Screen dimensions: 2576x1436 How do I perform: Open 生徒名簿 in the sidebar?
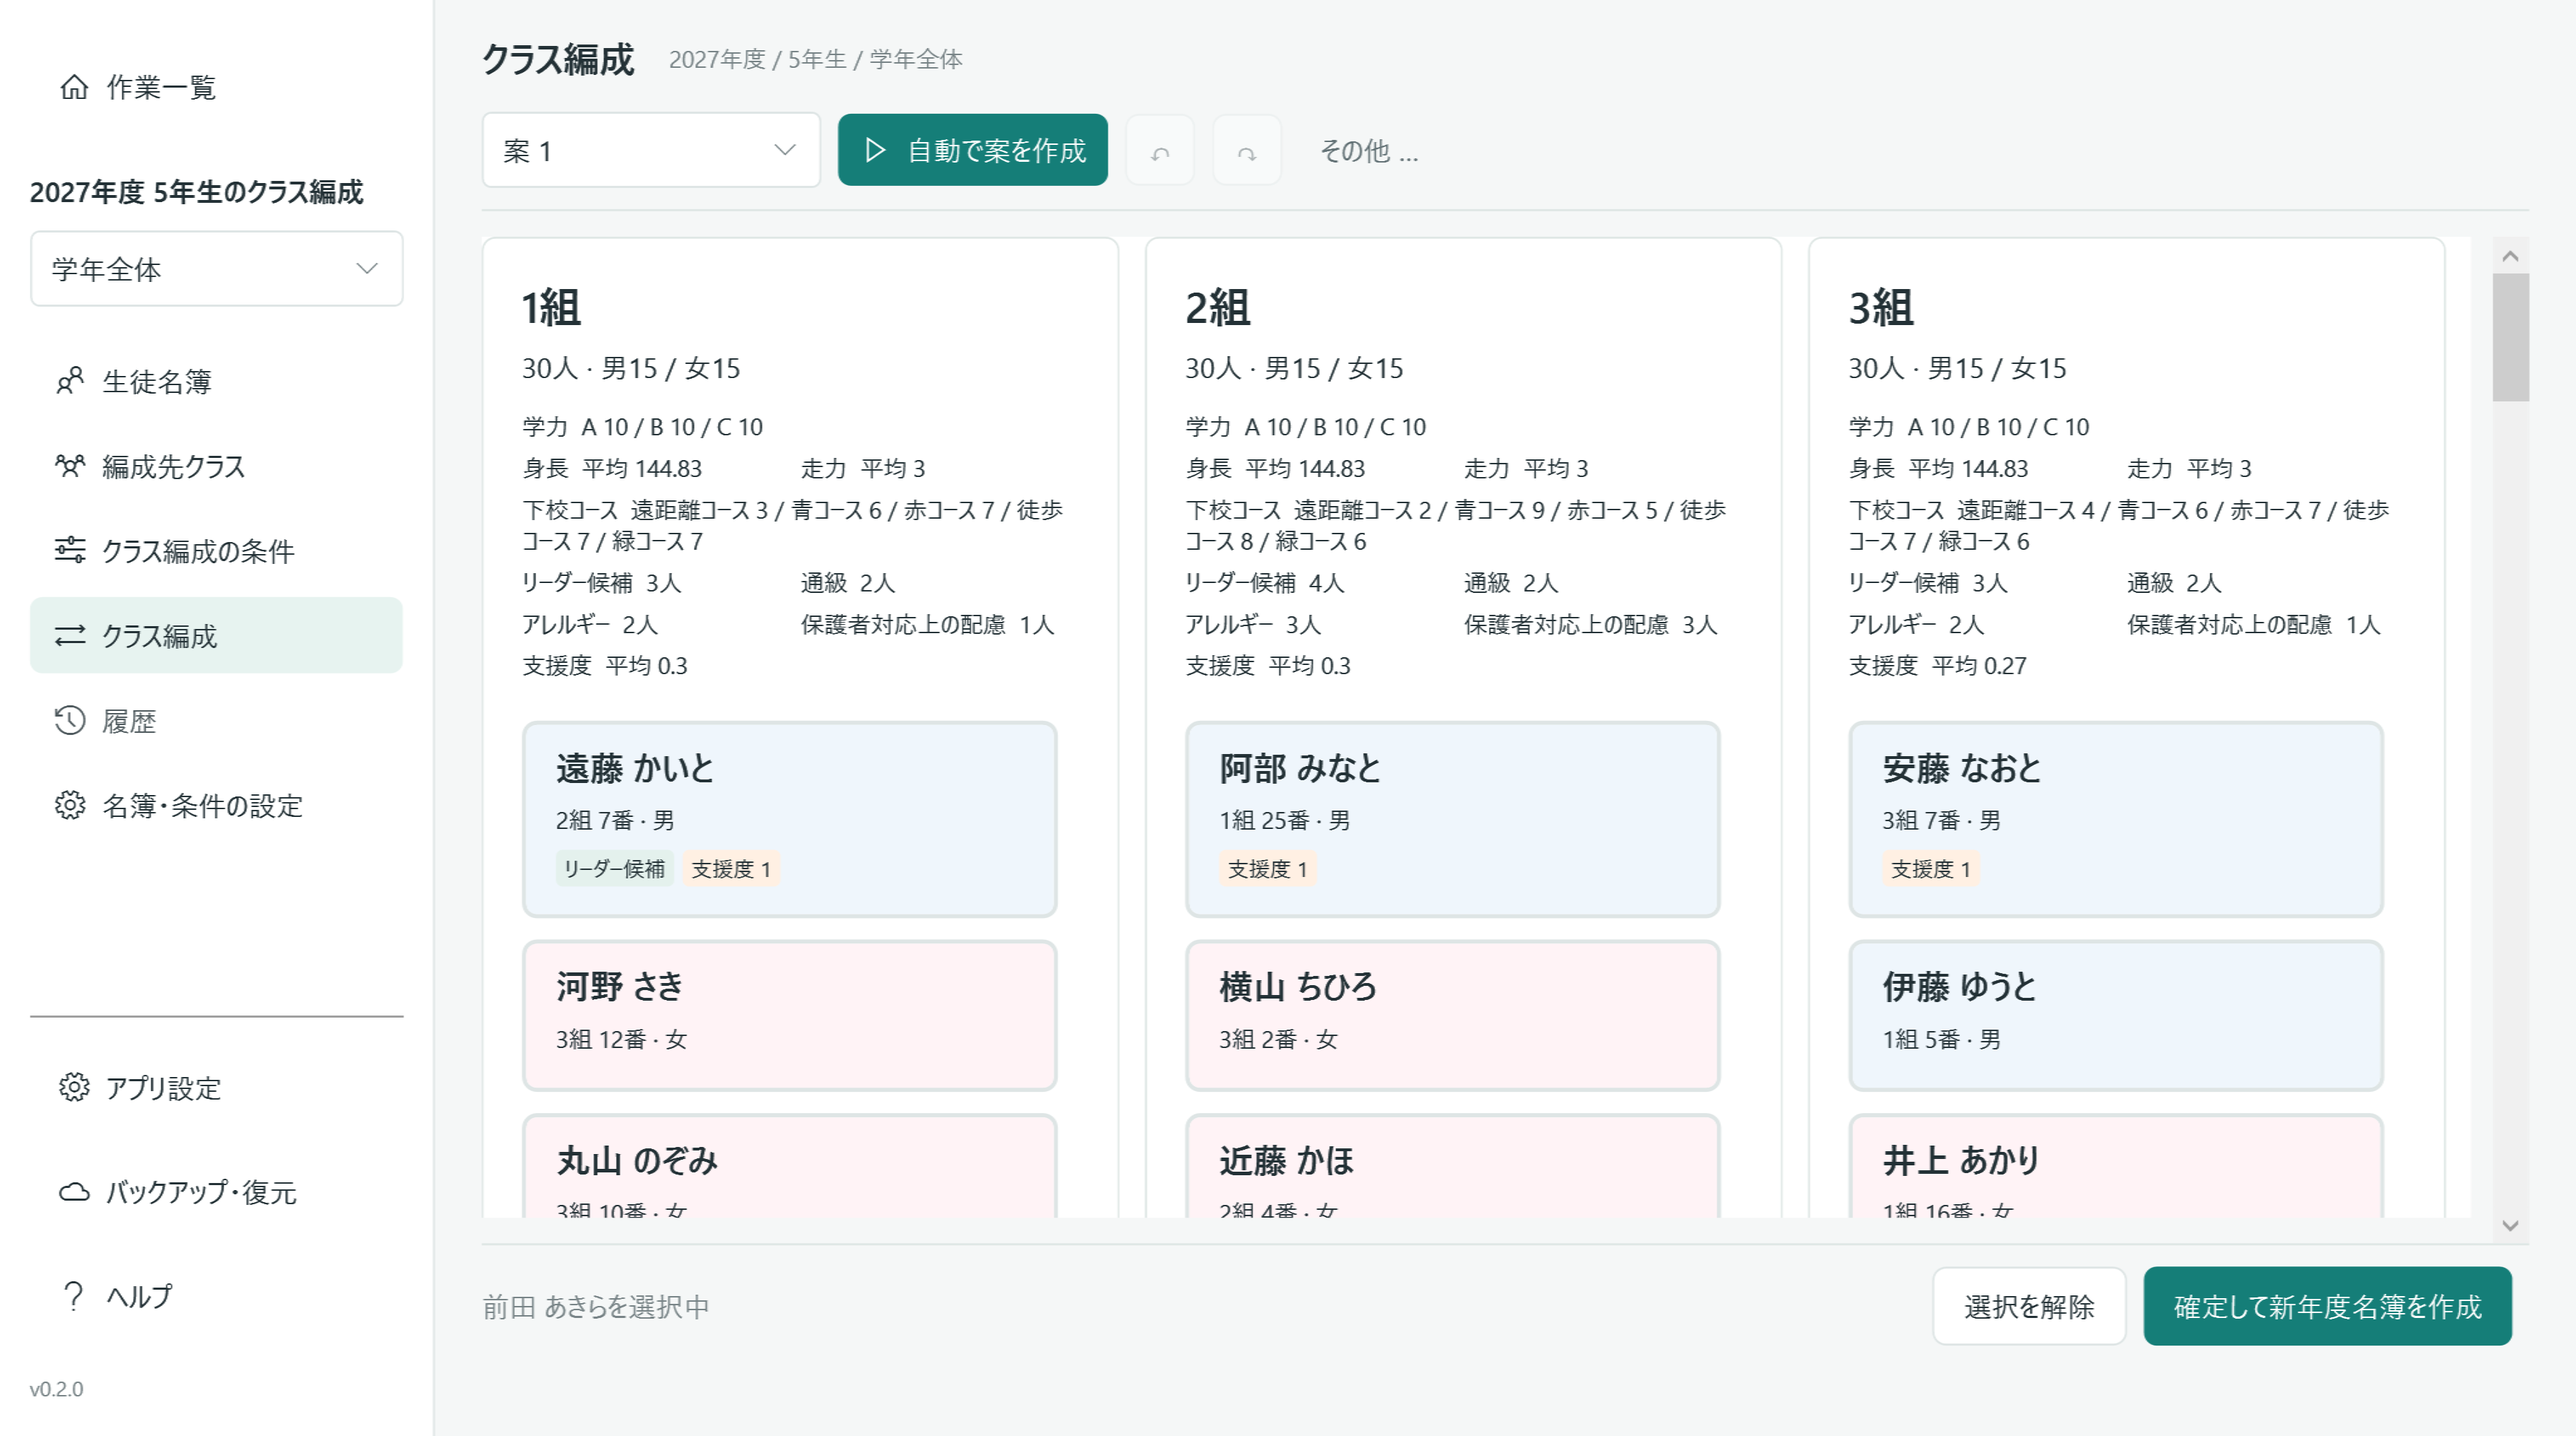[217, 381]
